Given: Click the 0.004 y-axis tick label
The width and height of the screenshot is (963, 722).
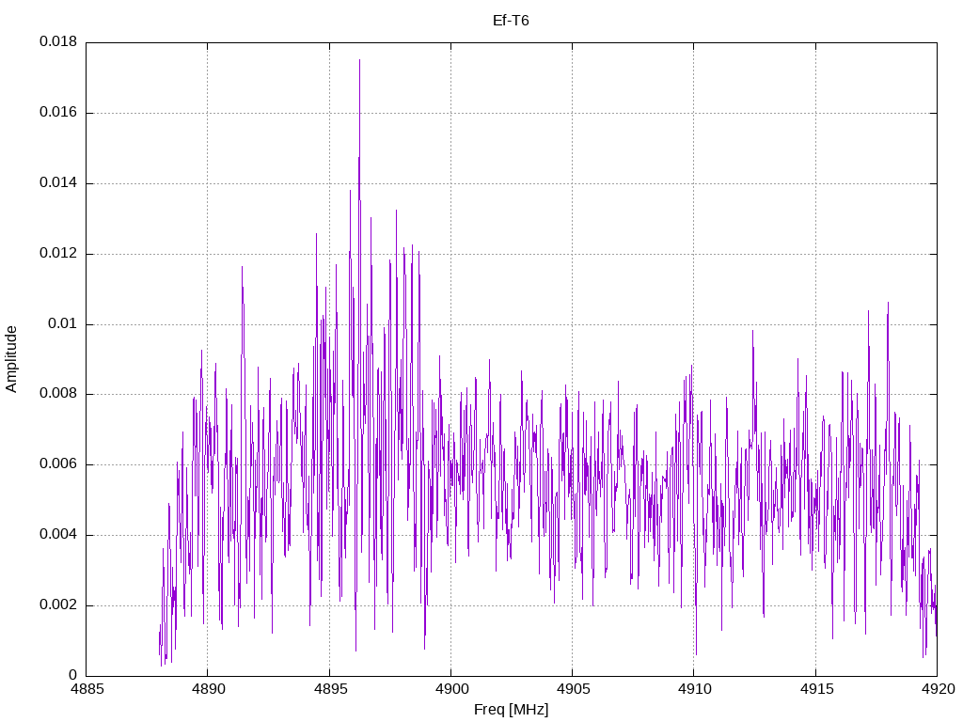Looking at the screenshot, I should point(58,535).
